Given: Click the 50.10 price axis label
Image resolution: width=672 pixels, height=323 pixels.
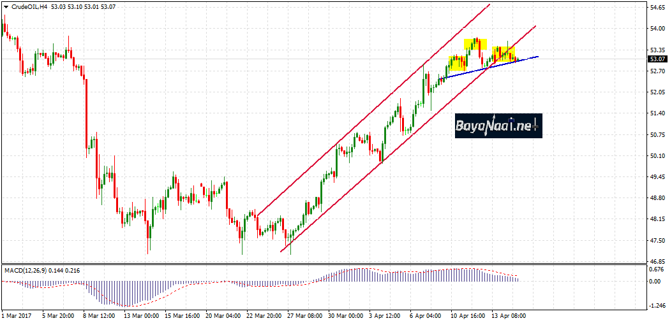Looking at the screenshot, I should [x=657, y=156].
